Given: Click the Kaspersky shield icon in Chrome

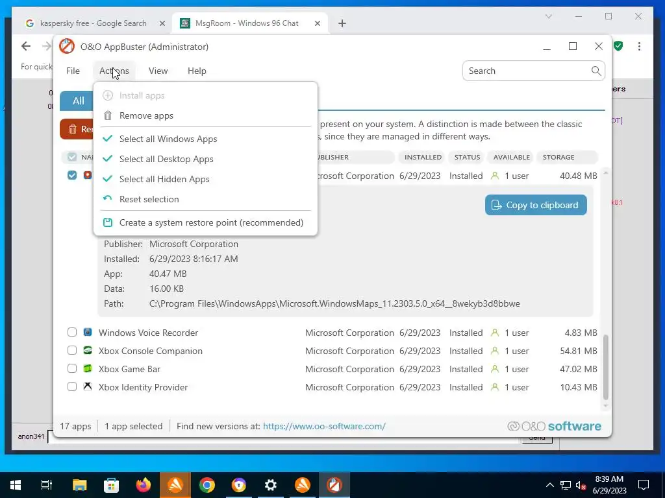Looking at the screenshot, I should pyautogui.click(x=618, y=46).
